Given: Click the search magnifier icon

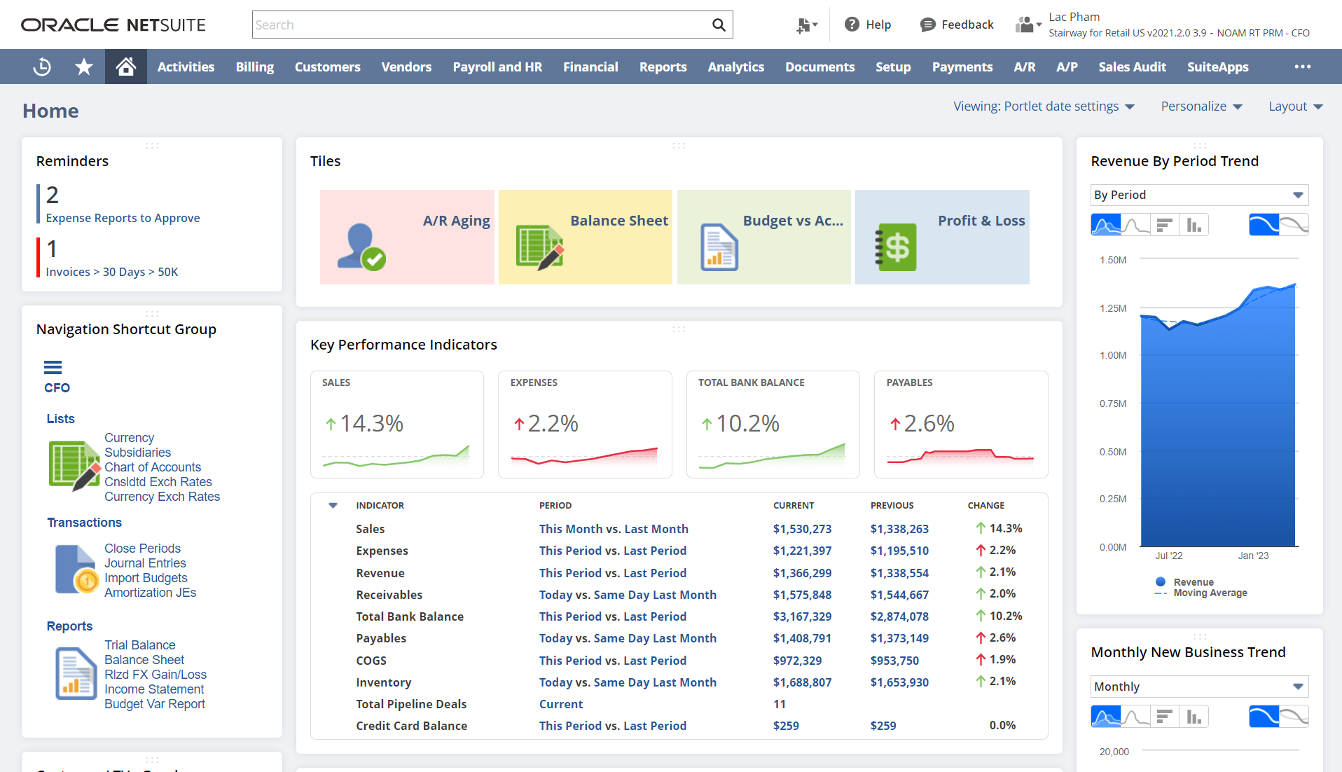Looking at the screenshot, I should (719, 25).
